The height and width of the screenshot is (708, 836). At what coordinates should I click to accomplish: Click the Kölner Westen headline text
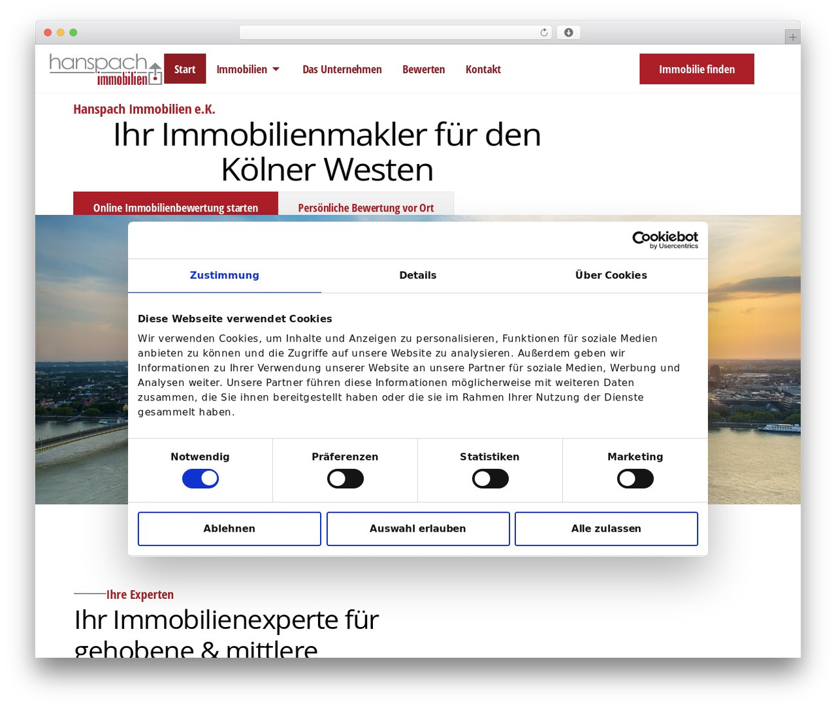click(327, 170)
